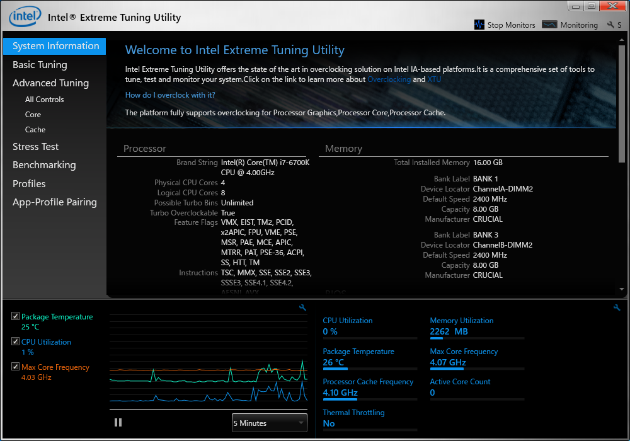Viewport: 630px width, 441px height.
Task: Uncheck Max Core Frequency checkbox
Action: pyautogui.click(x=15, y=366)
